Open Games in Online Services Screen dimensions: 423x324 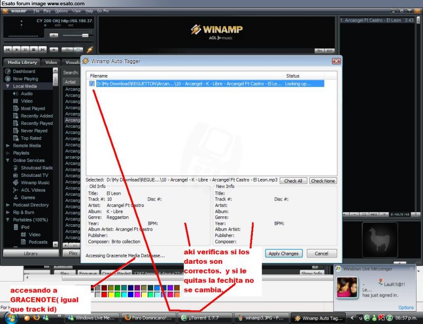[28, 197]
